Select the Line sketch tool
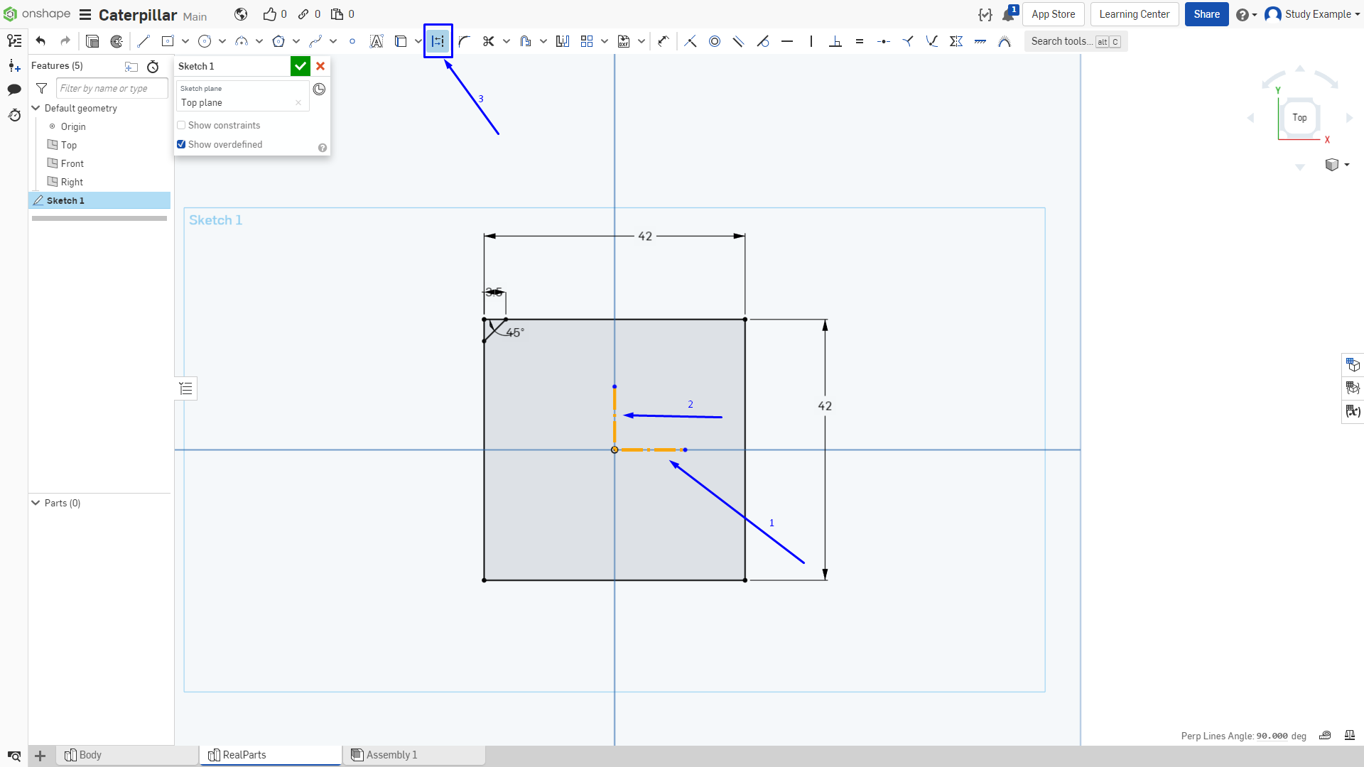This screenshot has width=1364, height=767. [x=144, y=41]
